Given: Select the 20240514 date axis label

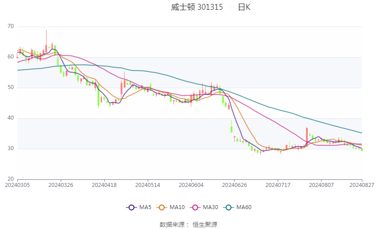Looking at the screenshot, I should (148, 185).
